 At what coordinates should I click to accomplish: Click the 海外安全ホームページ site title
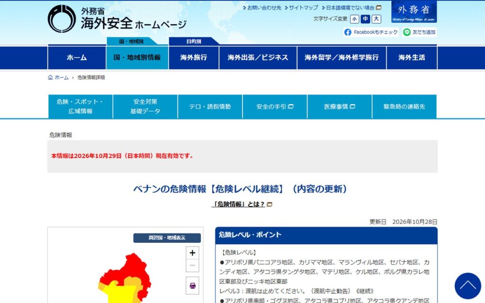tap(134, 24)
